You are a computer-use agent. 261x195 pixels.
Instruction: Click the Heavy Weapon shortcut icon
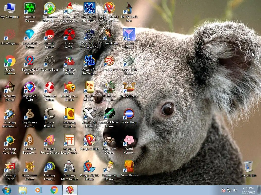pyautogui.click(x=69, y=35)
